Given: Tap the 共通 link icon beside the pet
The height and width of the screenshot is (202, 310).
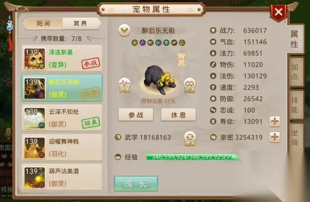Looking at the screenshot, I should (x=190, y=85).
